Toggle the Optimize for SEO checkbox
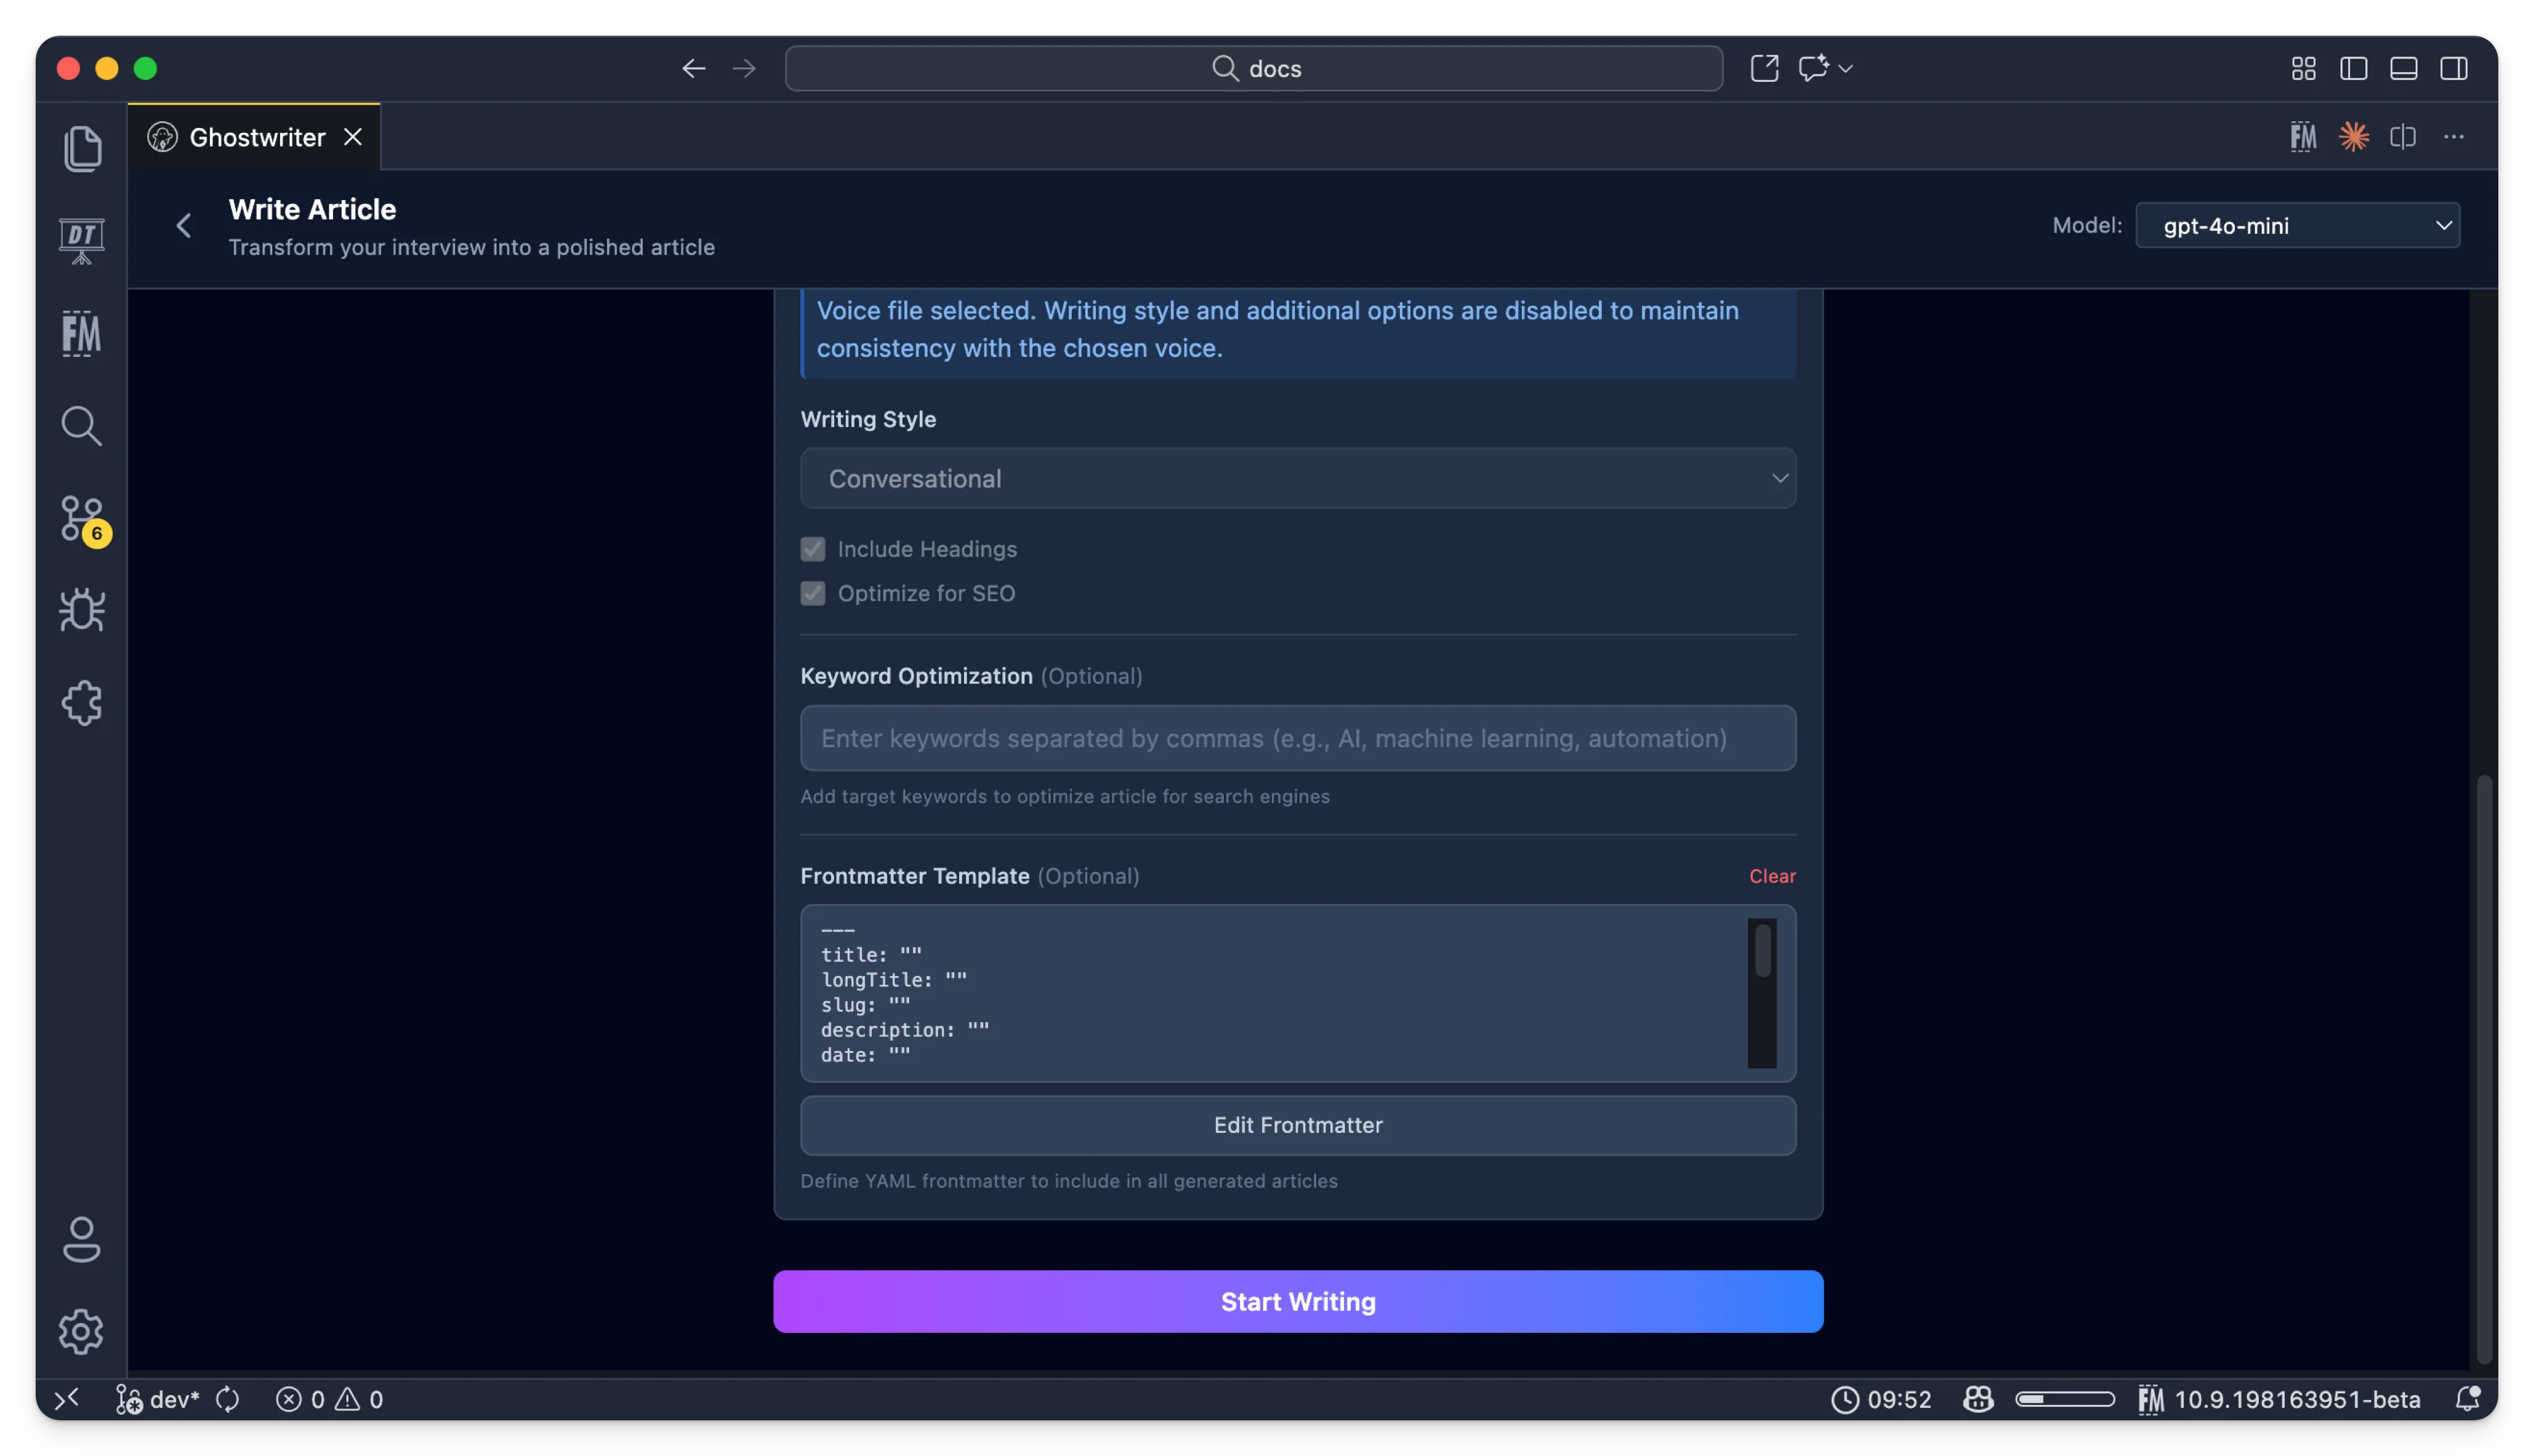This screenshot has width=2534, height=1456. (812, 593)
